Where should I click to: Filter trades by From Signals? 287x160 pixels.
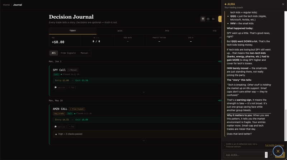tap(68, 53)
